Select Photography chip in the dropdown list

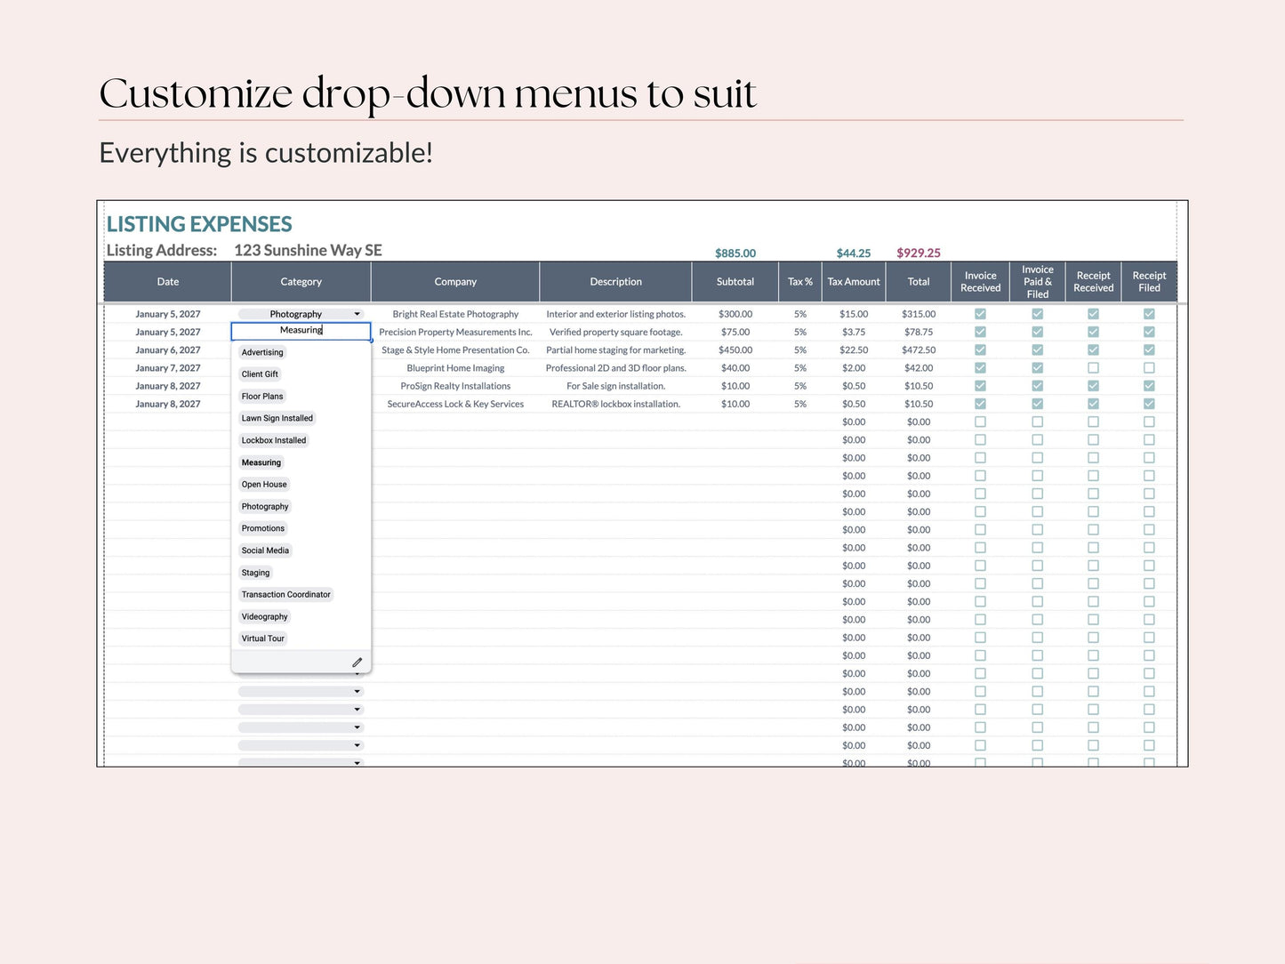pos(265,507)
